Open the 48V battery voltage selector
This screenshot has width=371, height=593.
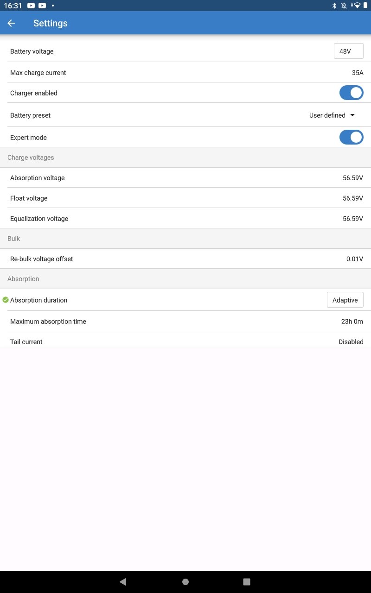coord(348,51)
